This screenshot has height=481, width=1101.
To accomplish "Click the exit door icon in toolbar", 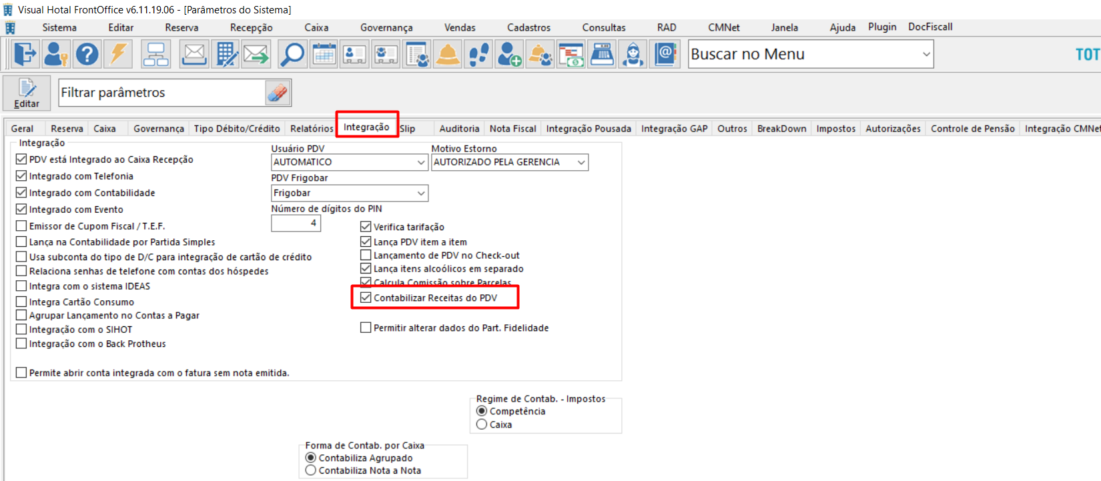I will click(x=25, y=54).
